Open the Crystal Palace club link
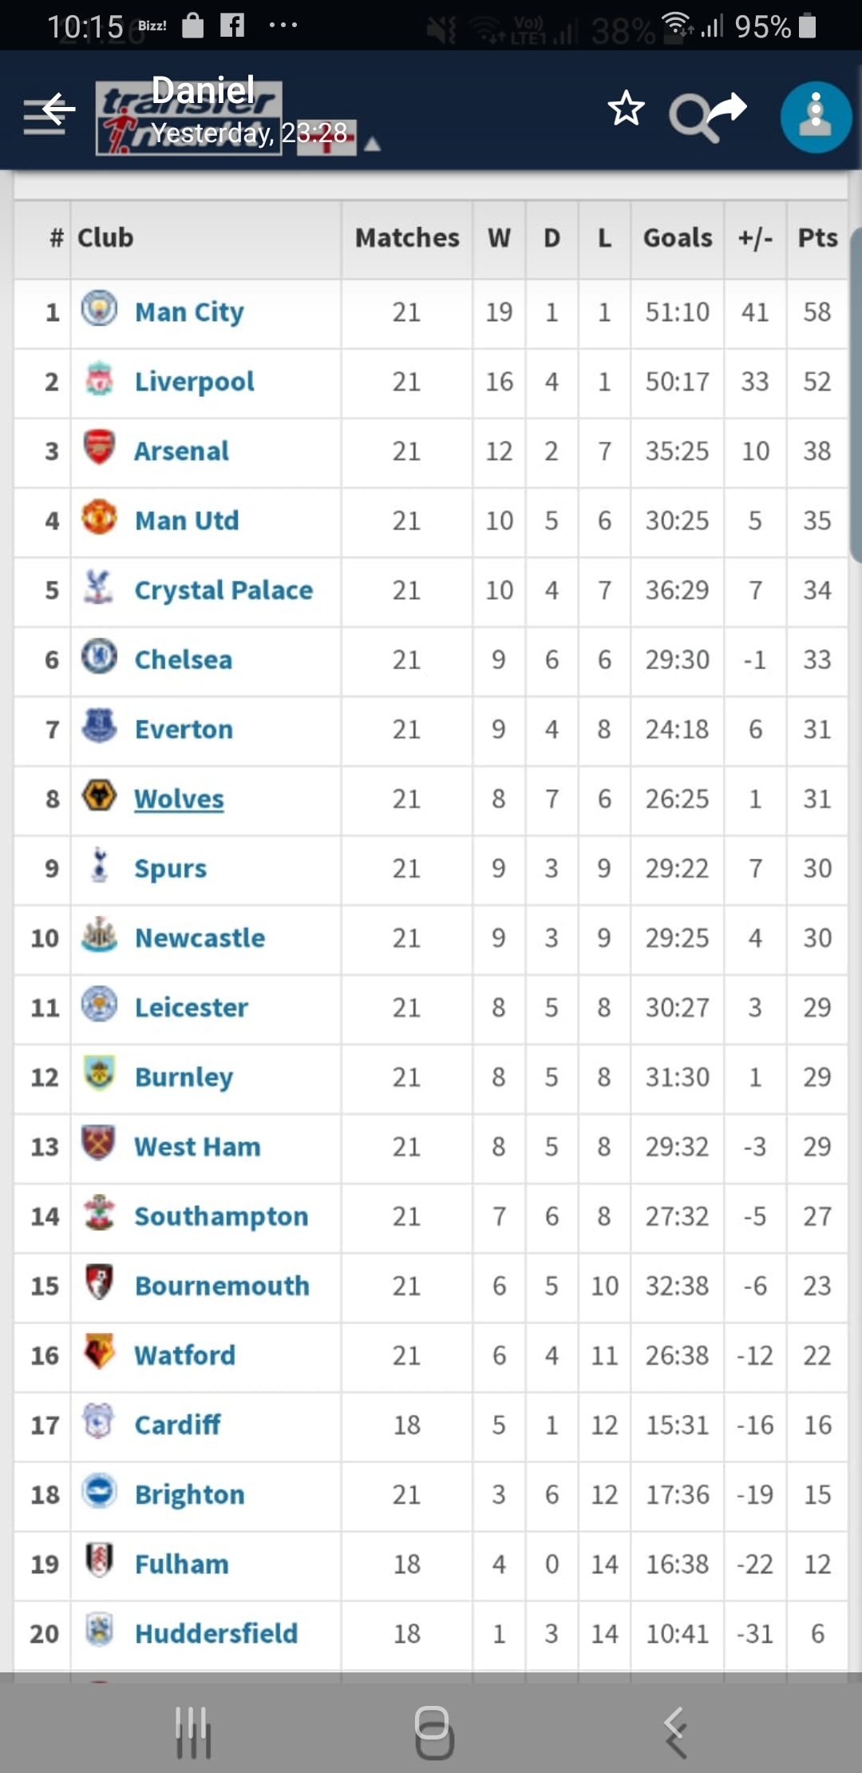 click(223, 590)
